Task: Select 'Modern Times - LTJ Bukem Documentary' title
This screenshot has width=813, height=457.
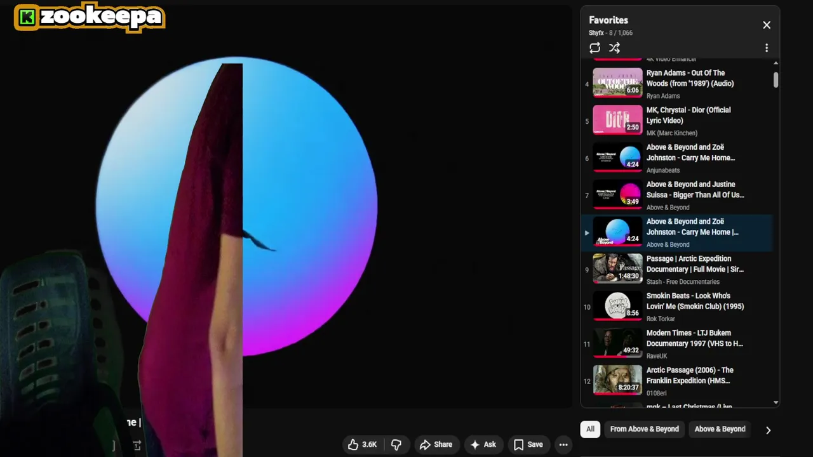Action: pos(694,338)
